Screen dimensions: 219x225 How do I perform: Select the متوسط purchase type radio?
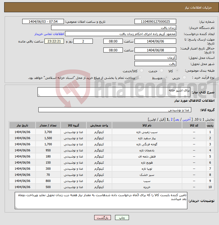[166, 77]
